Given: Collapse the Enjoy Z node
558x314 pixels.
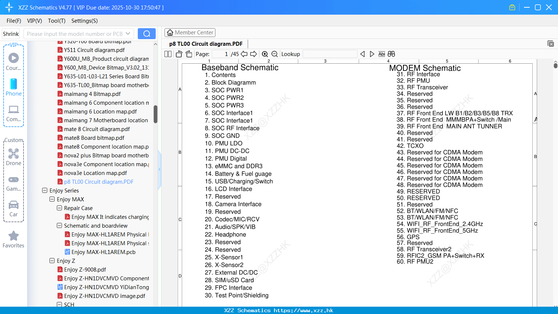Looking at the screenshot, I should pyautogui.click(x=52, y=261).
